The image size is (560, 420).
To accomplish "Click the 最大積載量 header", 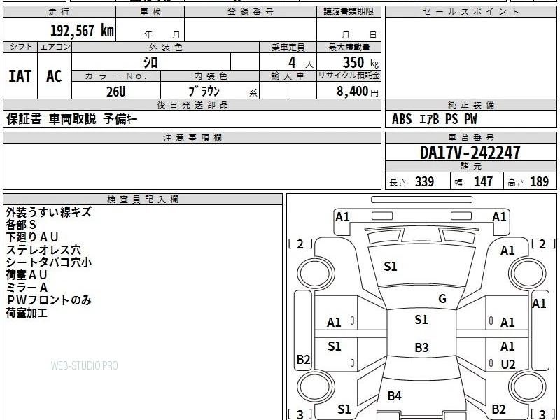I will pyautogui.click(x=349, y=47).
